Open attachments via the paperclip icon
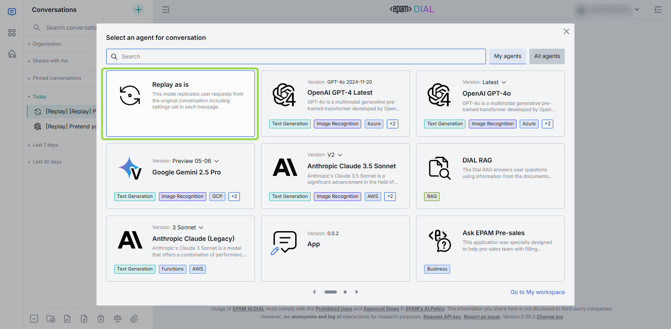The image size is (671, 329). point(134,318)
